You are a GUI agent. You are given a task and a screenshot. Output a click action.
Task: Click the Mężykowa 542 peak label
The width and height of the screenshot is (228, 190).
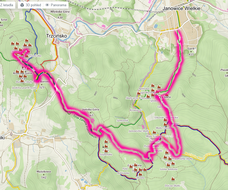44,174
